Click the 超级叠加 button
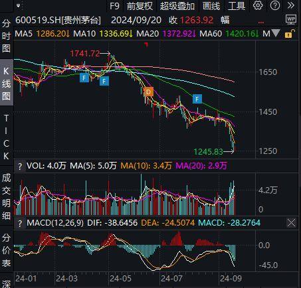This screenshot has height=288, width=301. click(177, 6)
